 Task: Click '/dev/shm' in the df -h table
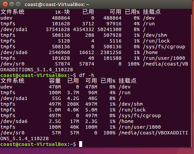[x=131, y=104]
